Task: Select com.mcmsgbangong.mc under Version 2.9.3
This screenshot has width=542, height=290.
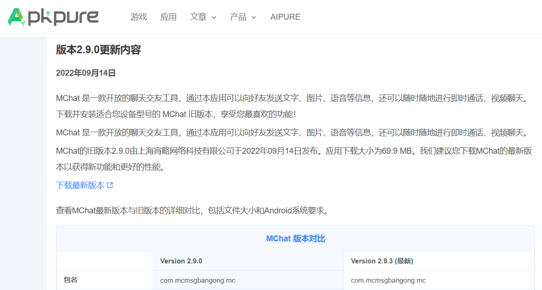Action: 388,280
